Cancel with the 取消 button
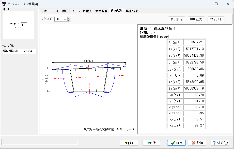The width and height of the screenshot is (234, 149). coord(197,143)
